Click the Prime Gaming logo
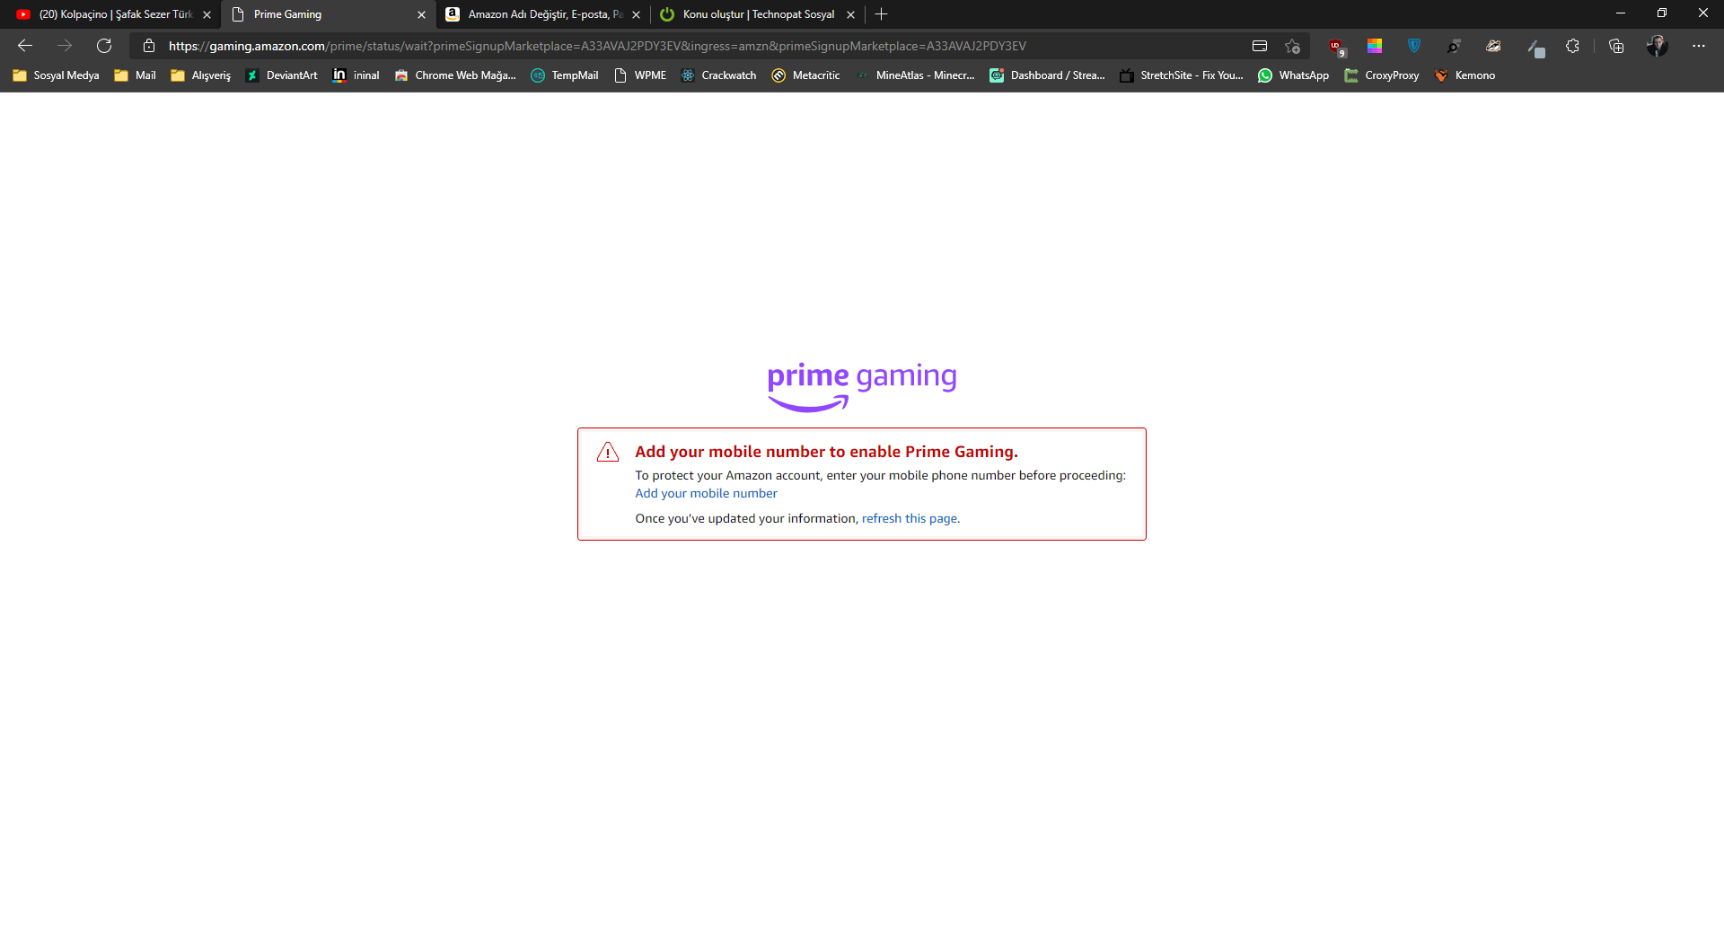 (862, 386)
